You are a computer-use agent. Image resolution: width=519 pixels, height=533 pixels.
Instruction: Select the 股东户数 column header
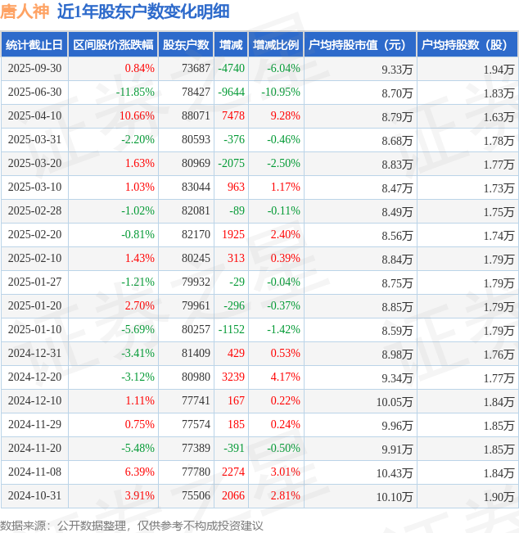pos(187,45)
